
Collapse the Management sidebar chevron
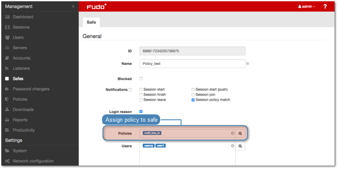73,6
